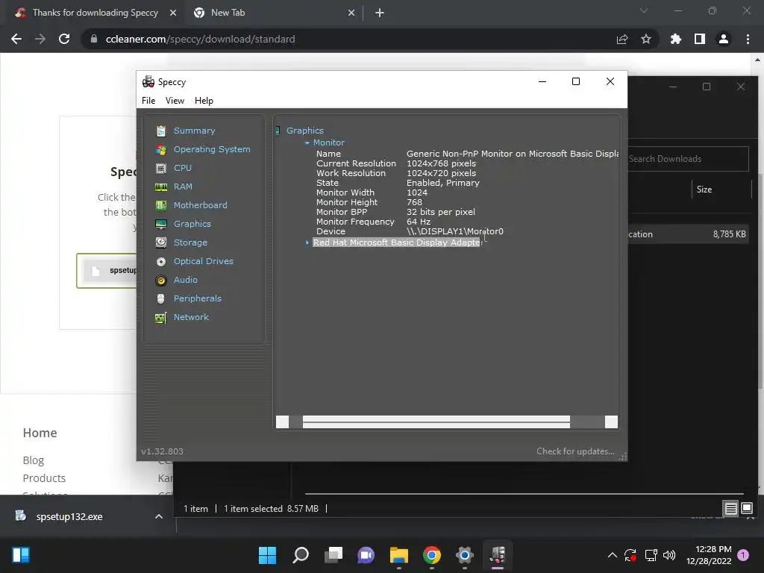
Task: Open the File menu in Speccy
Action: 148,101
